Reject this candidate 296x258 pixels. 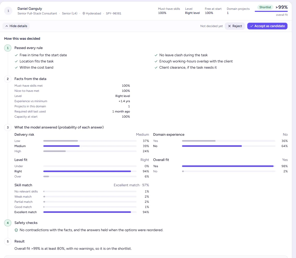tap(235, 26)
